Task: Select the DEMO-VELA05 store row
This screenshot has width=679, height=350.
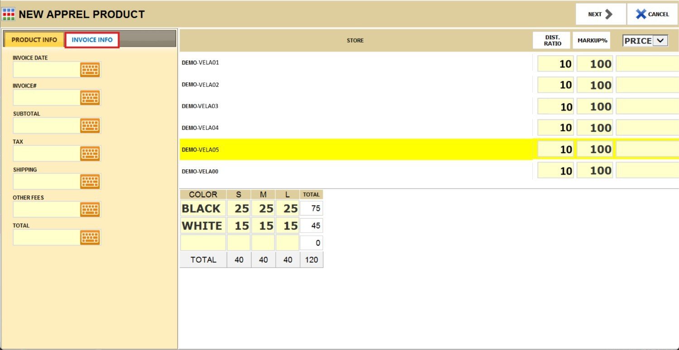Action: (x=355, y=149)
